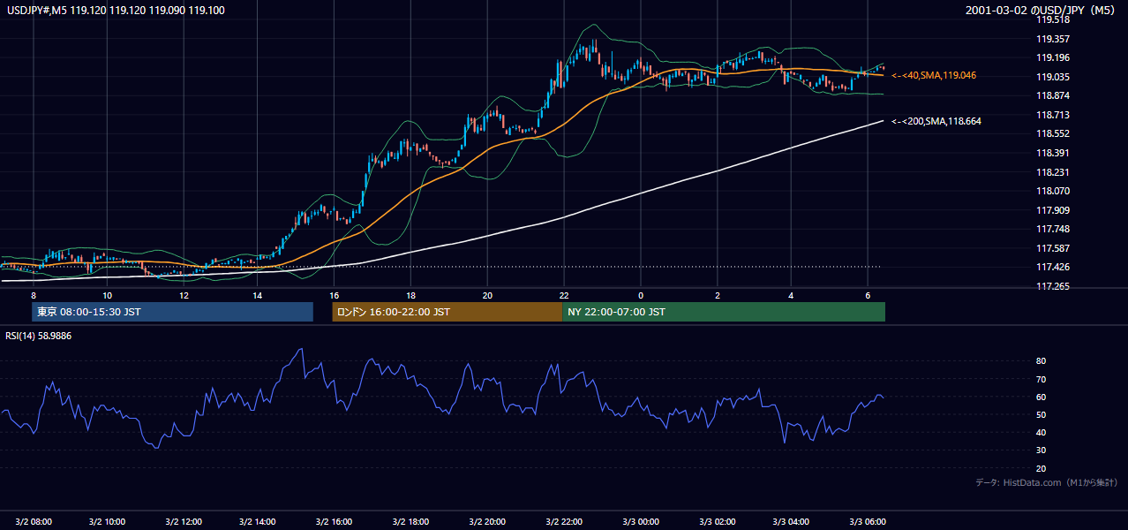
Task: Select the 東京 08:00-15:30 JST session bar
Action: (173, 312)
